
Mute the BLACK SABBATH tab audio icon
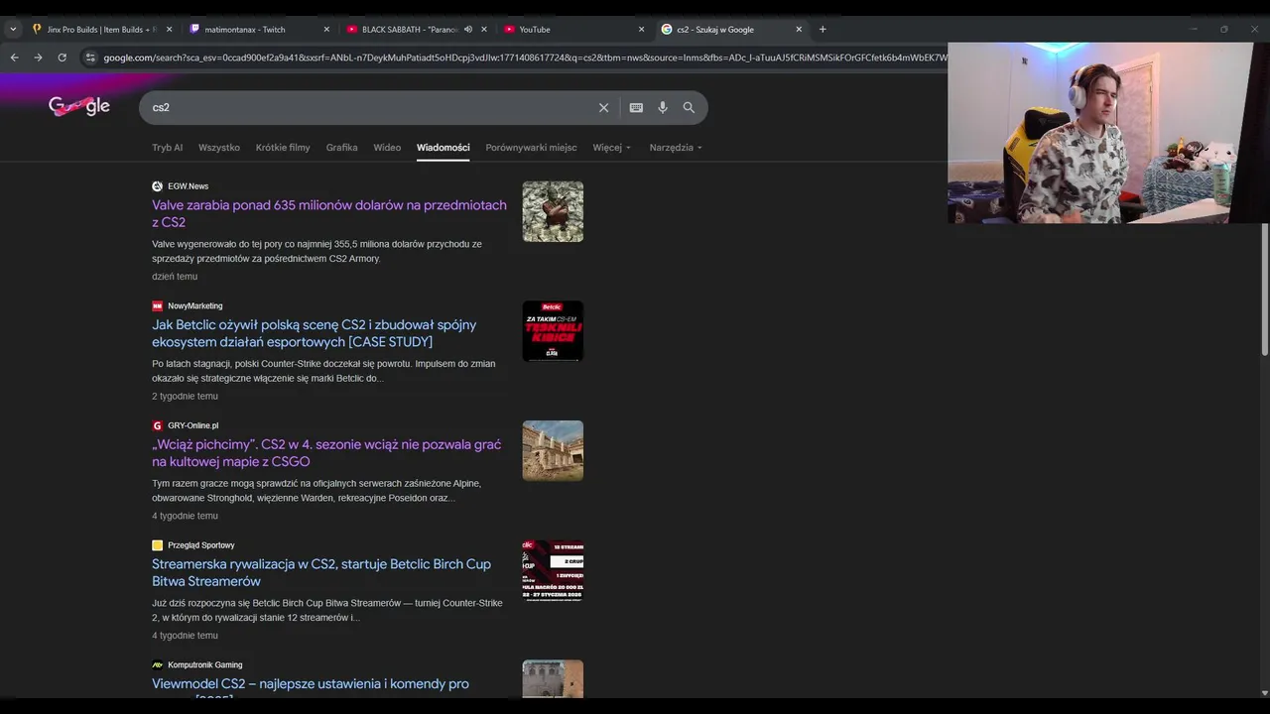coord(468,29)
